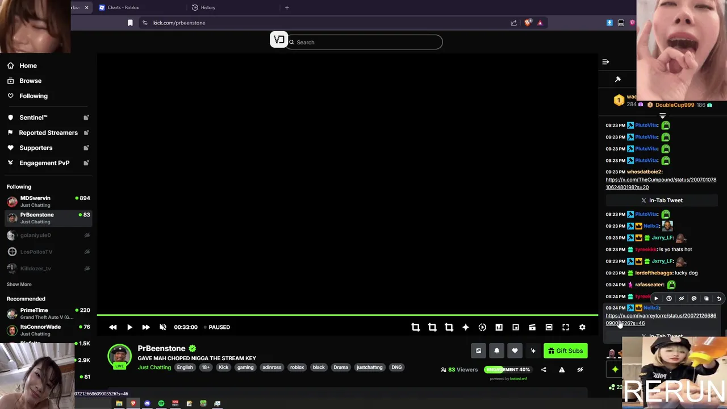Open the notes icon beside the bell
727x409 pixels.
(x=478, y=351)
